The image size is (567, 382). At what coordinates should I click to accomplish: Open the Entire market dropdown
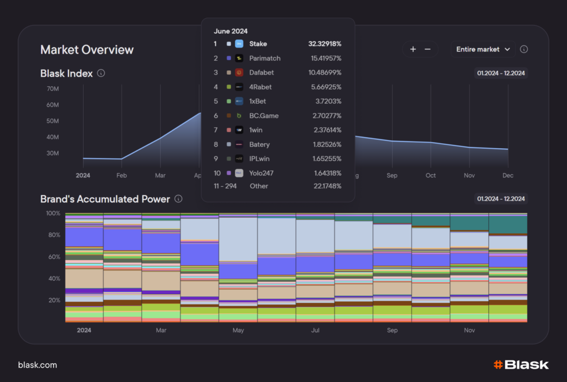[483, 49]
